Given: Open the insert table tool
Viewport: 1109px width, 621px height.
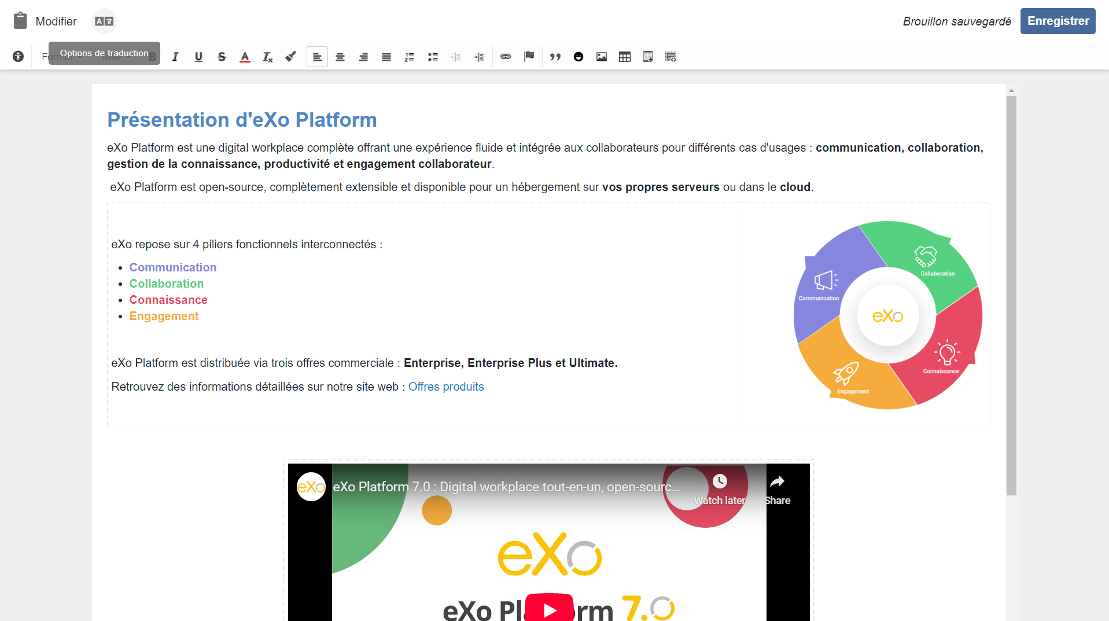Looking at the screenshot, I should tap(625, 57).
